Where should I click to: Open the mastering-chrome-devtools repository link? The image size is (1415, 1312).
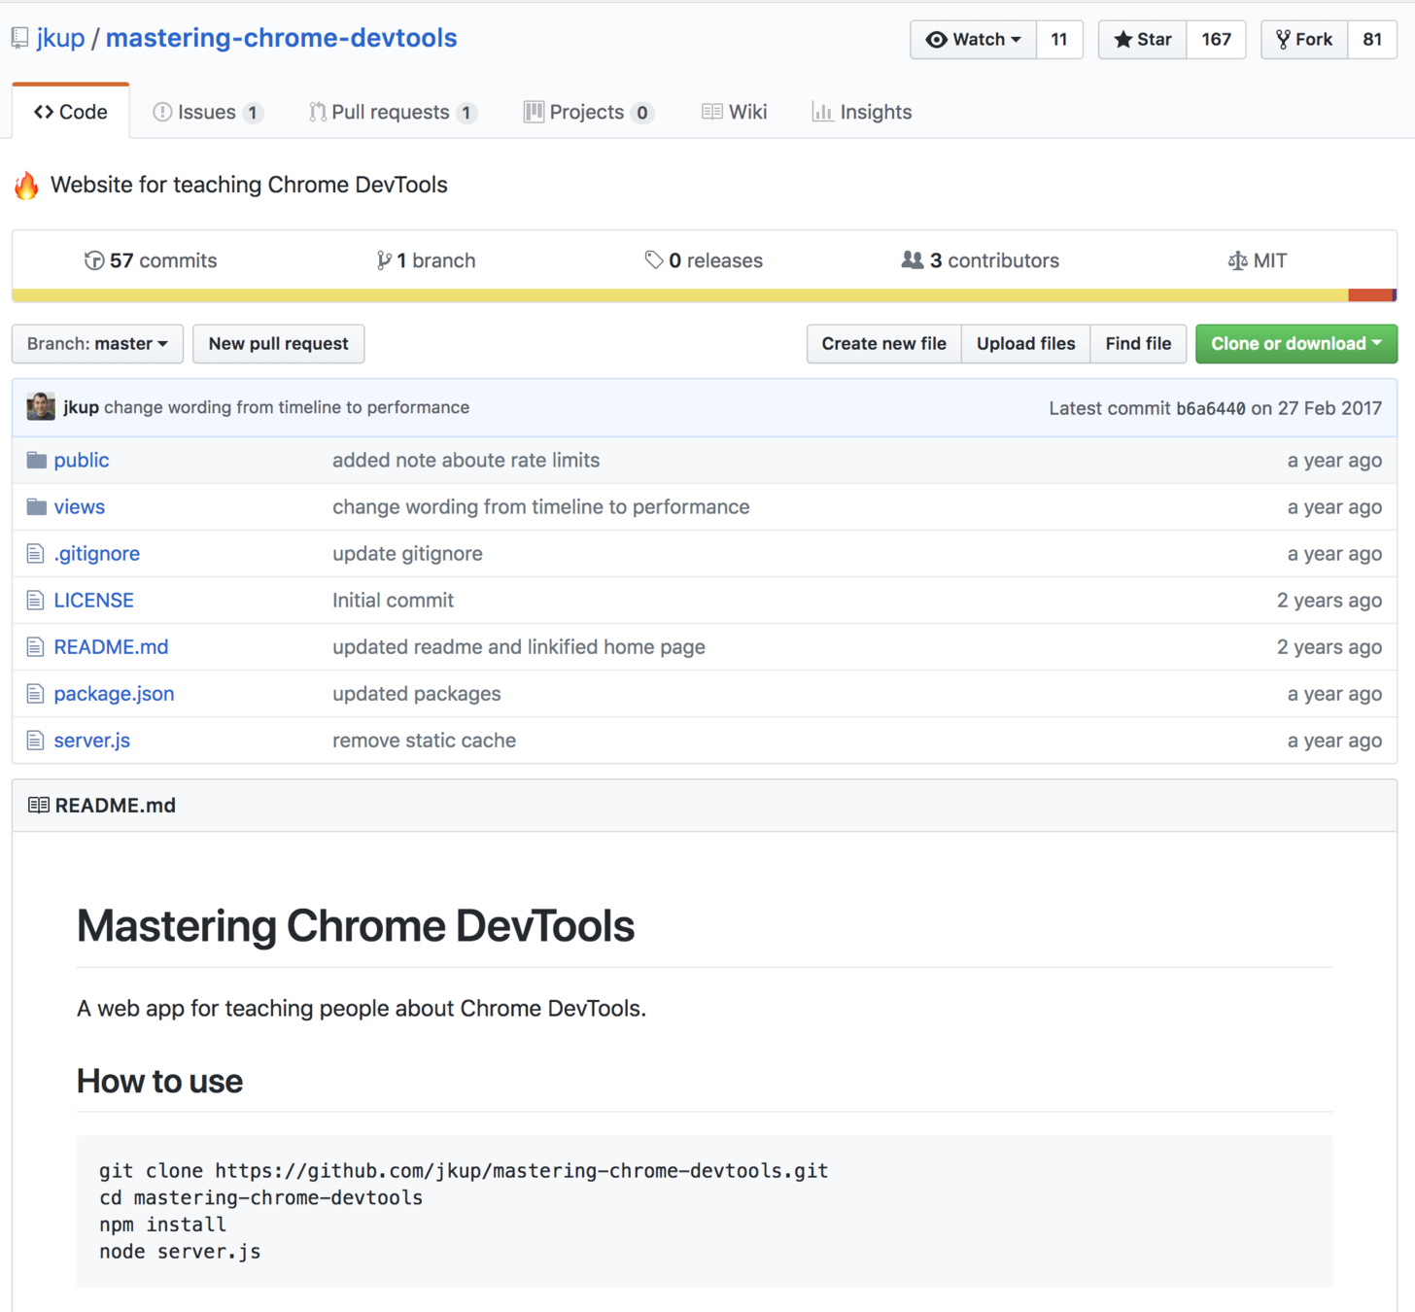pyautogui.click(x=281, y=38)
